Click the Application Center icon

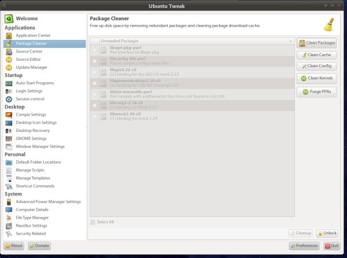9,35
